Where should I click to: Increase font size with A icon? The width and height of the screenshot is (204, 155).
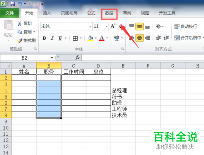coord(113,26)
